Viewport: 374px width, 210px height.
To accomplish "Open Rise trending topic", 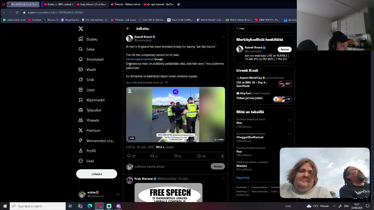I will coord(239,152).
